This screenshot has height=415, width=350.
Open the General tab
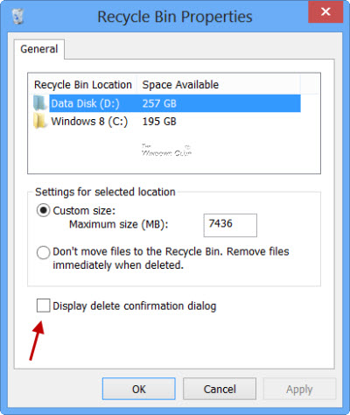(39, 49)
